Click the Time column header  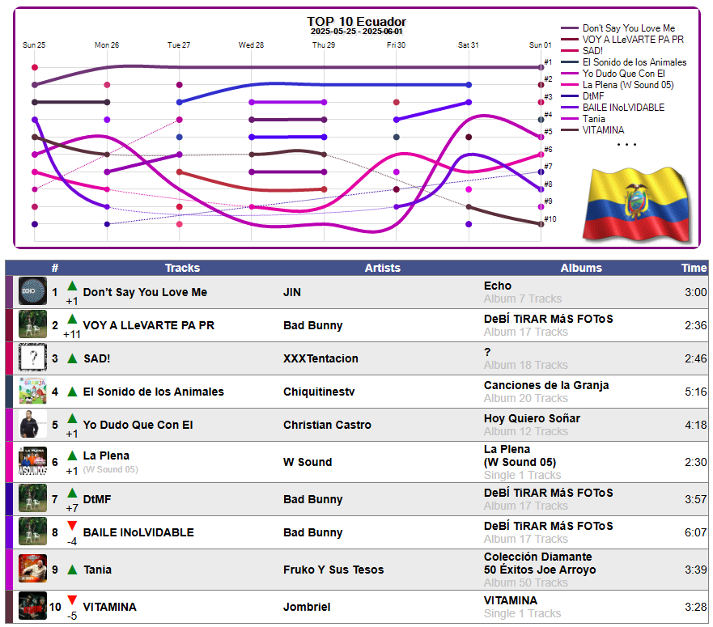point(694,268)
